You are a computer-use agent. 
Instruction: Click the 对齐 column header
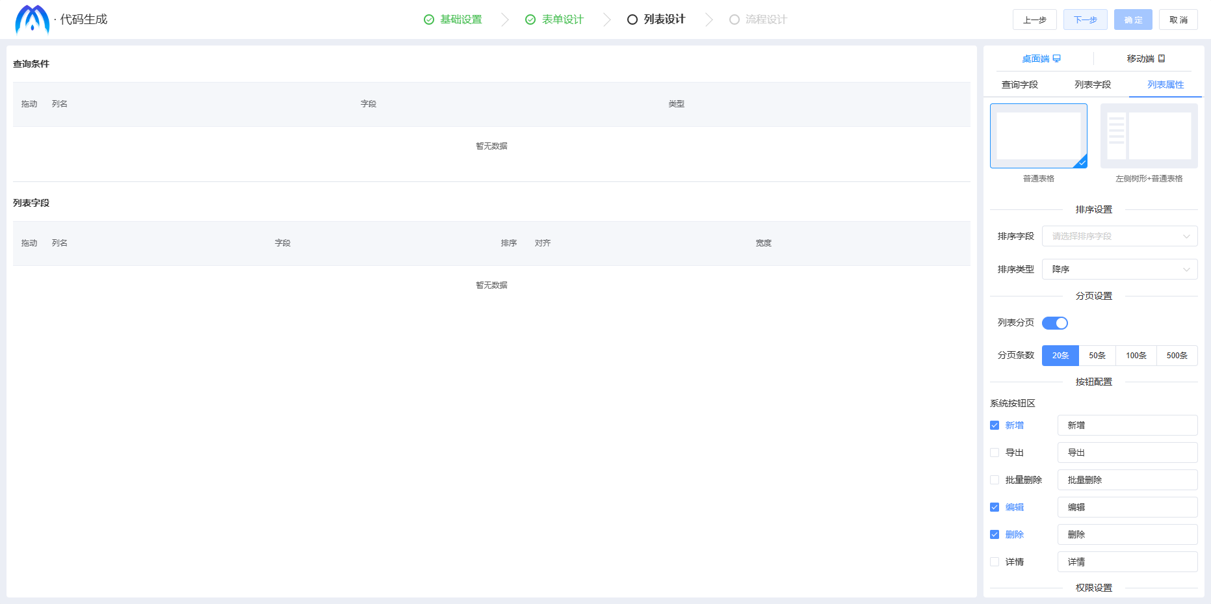point(542,243)
